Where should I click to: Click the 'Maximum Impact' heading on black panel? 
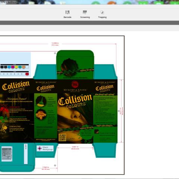click(16, 99)
